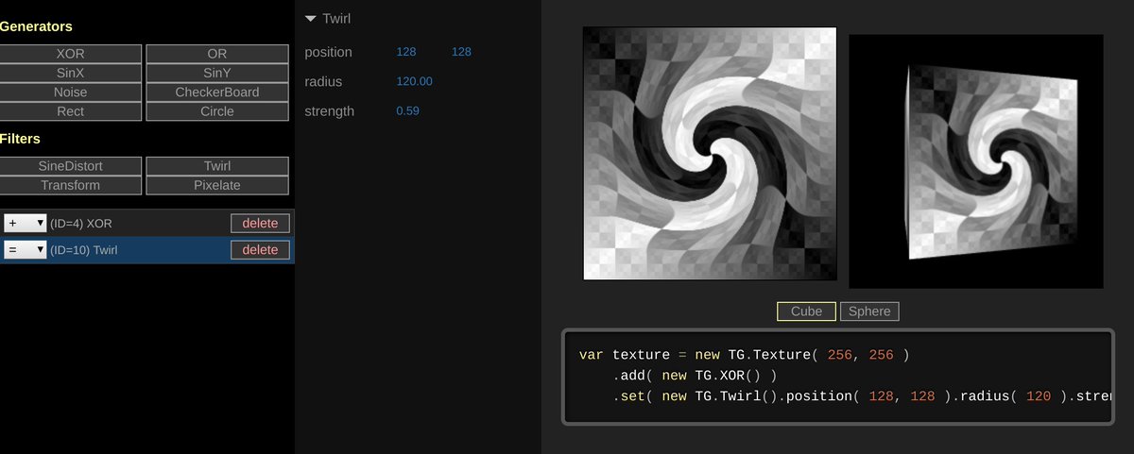The width and height of the screenshot is (1134, 454).
Task: Add a Rect generator
Action: [x=71, y=111]
